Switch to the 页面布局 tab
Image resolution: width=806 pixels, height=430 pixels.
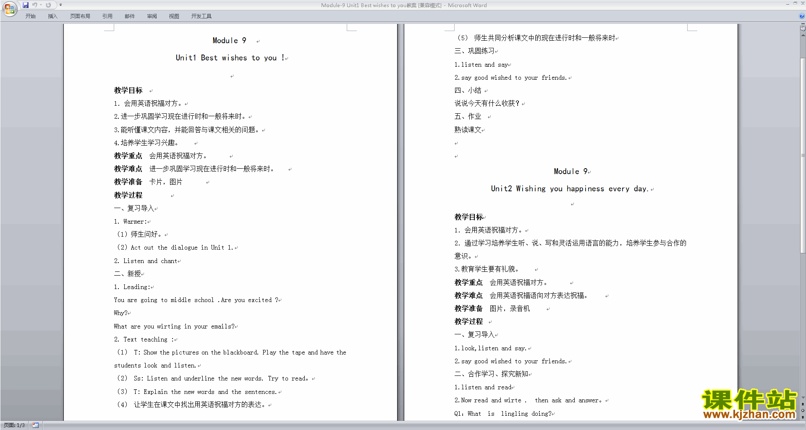pyautogui.click(x=80, y=16)
